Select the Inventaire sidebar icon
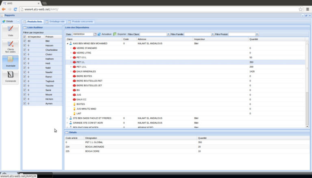 (x=11, y=62)
